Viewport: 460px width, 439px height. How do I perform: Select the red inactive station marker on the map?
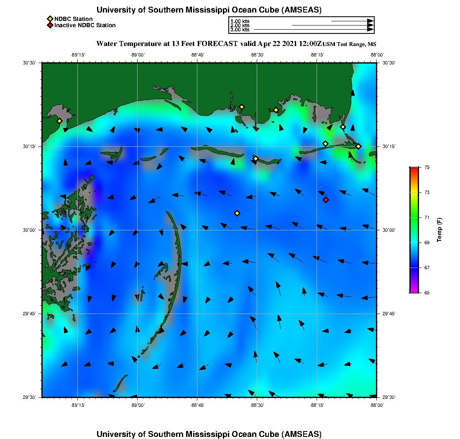[x=326, y=200]
